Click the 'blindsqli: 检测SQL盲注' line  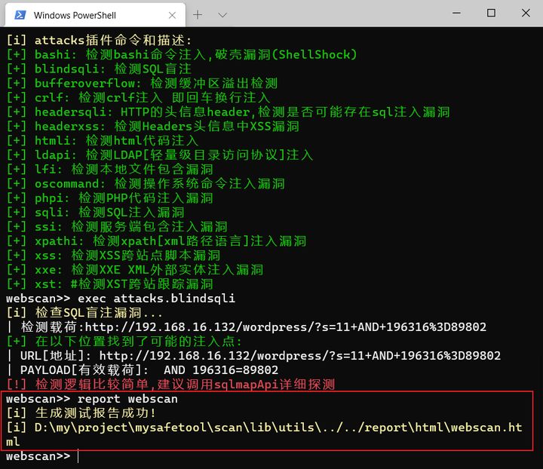click(99, 69)
